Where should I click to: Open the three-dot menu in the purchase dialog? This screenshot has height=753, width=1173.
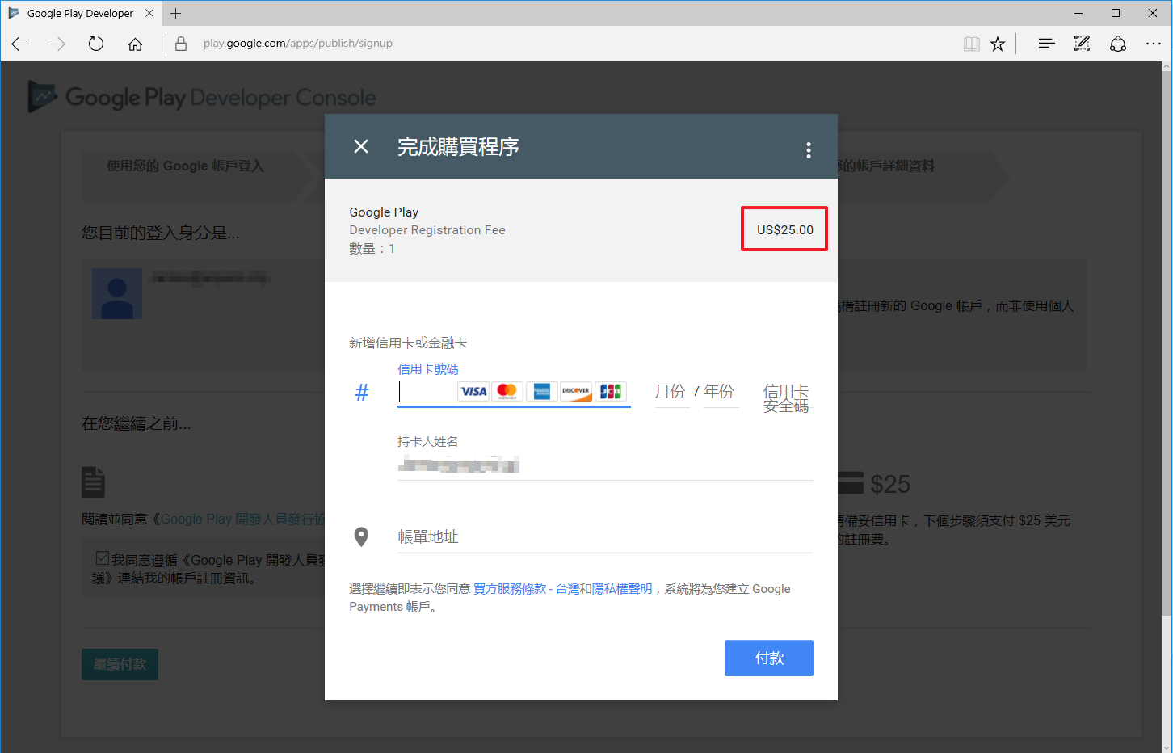(x=808, y=150)
